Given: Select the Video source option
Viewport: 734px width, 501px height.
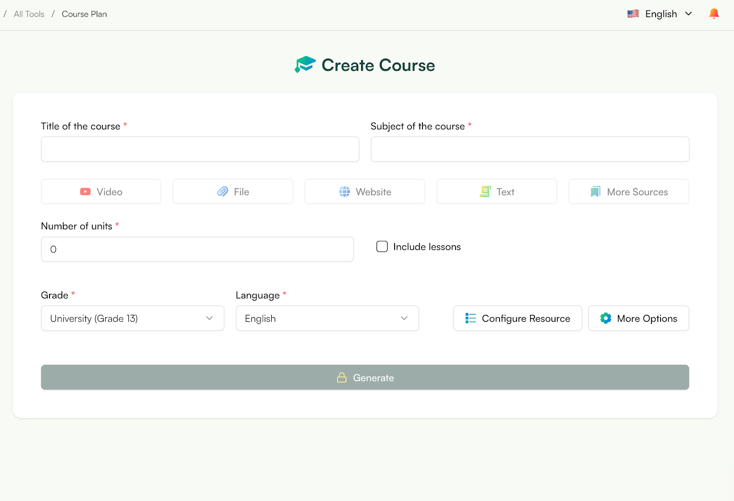Looking at the screenshot, I should [101, 192].
